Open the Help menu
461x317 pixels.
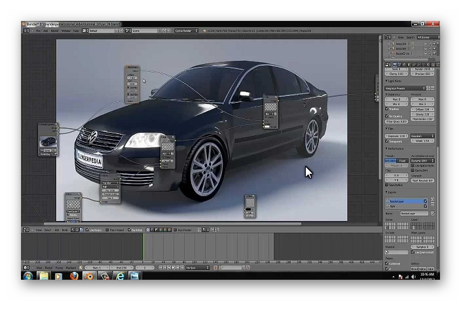click(x=76, y=31)
